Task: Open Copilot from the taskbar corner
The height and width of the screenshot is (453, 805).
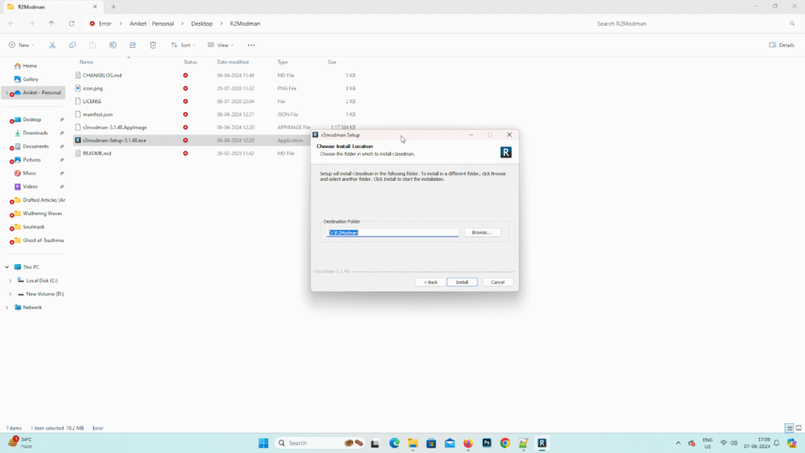Action: coord(792,444)
